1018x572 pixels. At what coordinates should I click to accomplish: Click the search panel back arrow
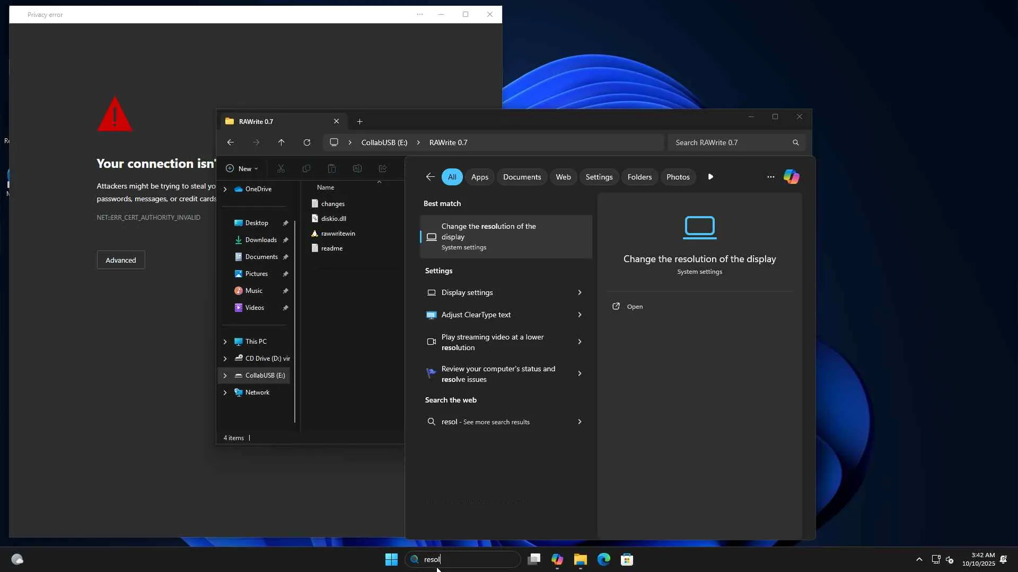(430, 177)
